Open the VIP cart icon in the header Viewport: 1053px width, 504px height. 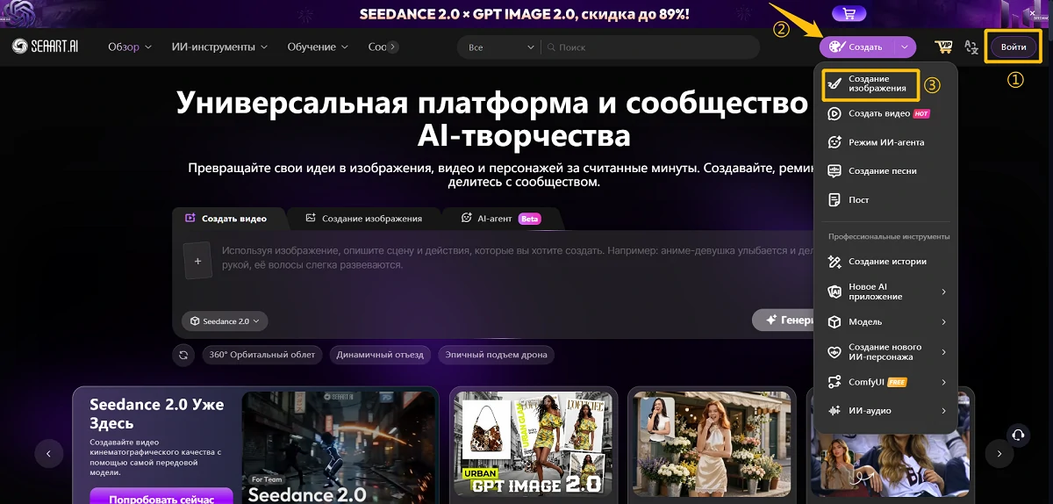click(944, 47)
